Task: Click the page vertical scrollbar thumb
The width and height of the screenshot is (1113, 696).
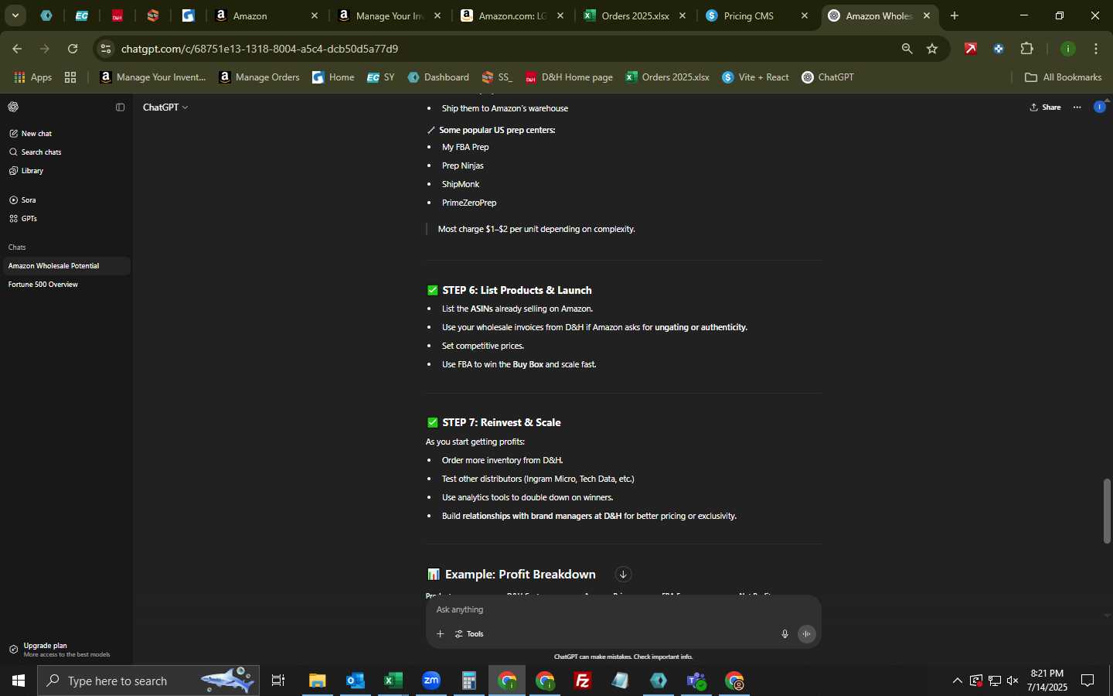Action: [x=1107, y=510]
